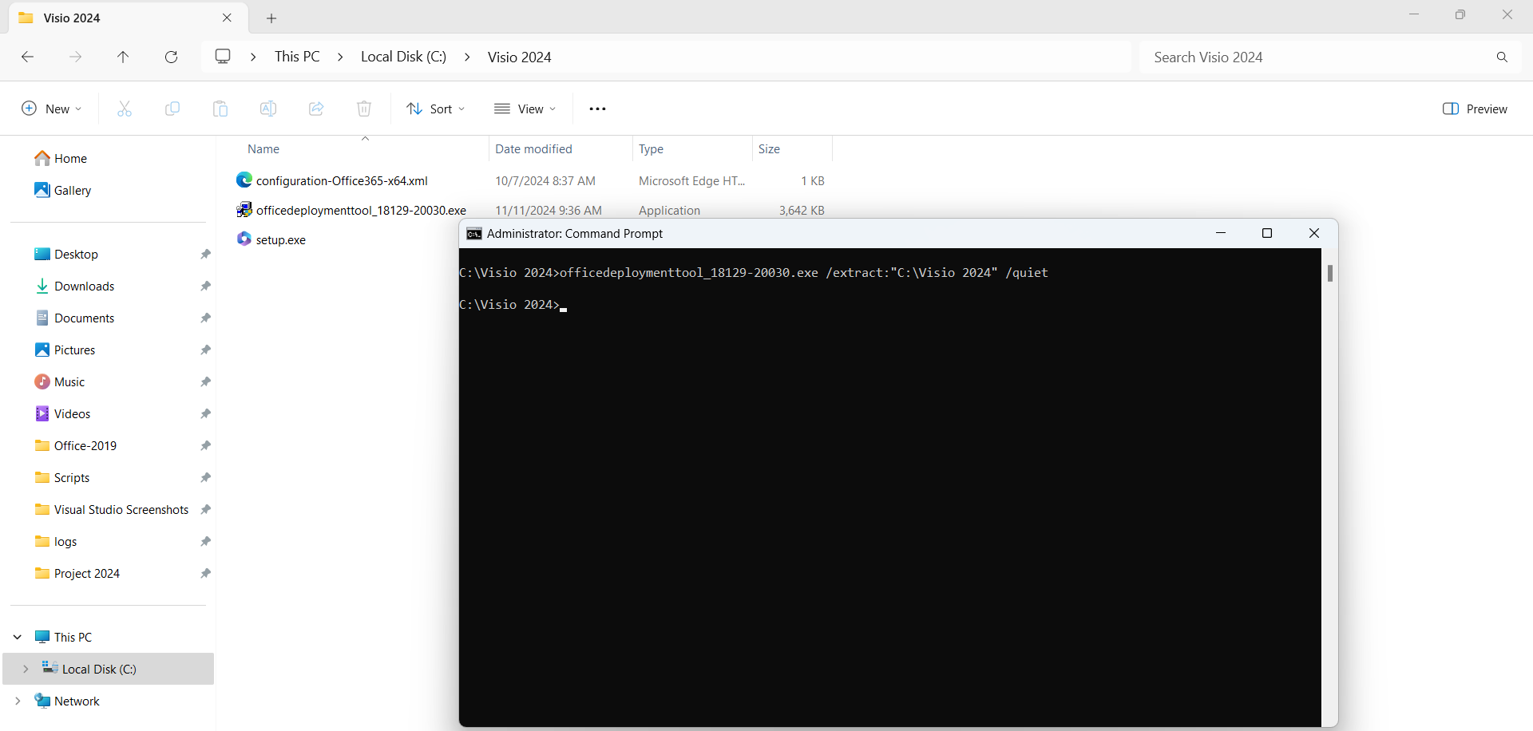
Task: Expand the Network tree node
Action: [x=18, y=701]
